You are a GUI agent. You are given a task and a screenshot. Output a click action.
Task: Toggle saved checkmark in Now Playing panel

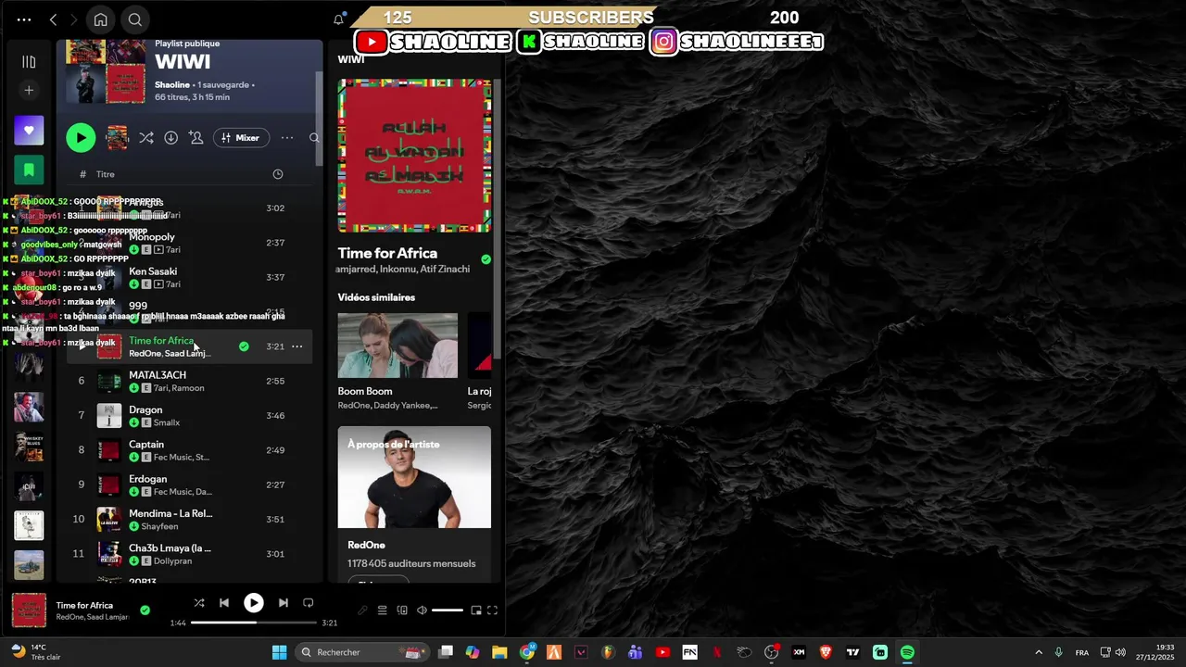[x=486, y=259]
